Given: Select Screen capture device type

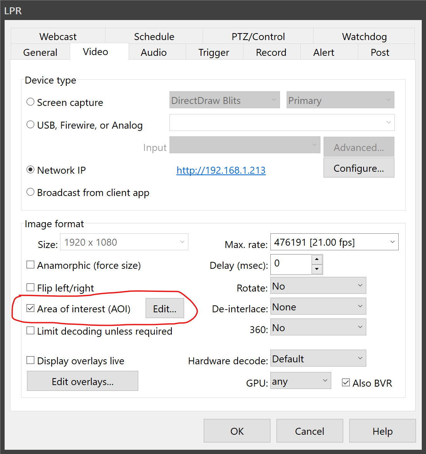Looking at the screenshot, I should (x=30, y=102).
